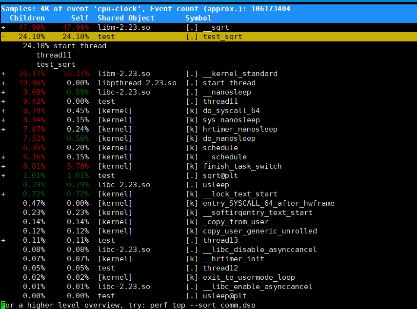Select the __sqrt symbol name
The image size is (417, 309).
click(x=216, y=27)
